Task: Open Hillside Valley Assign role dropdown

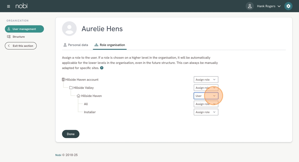Action: click(206, 88)
